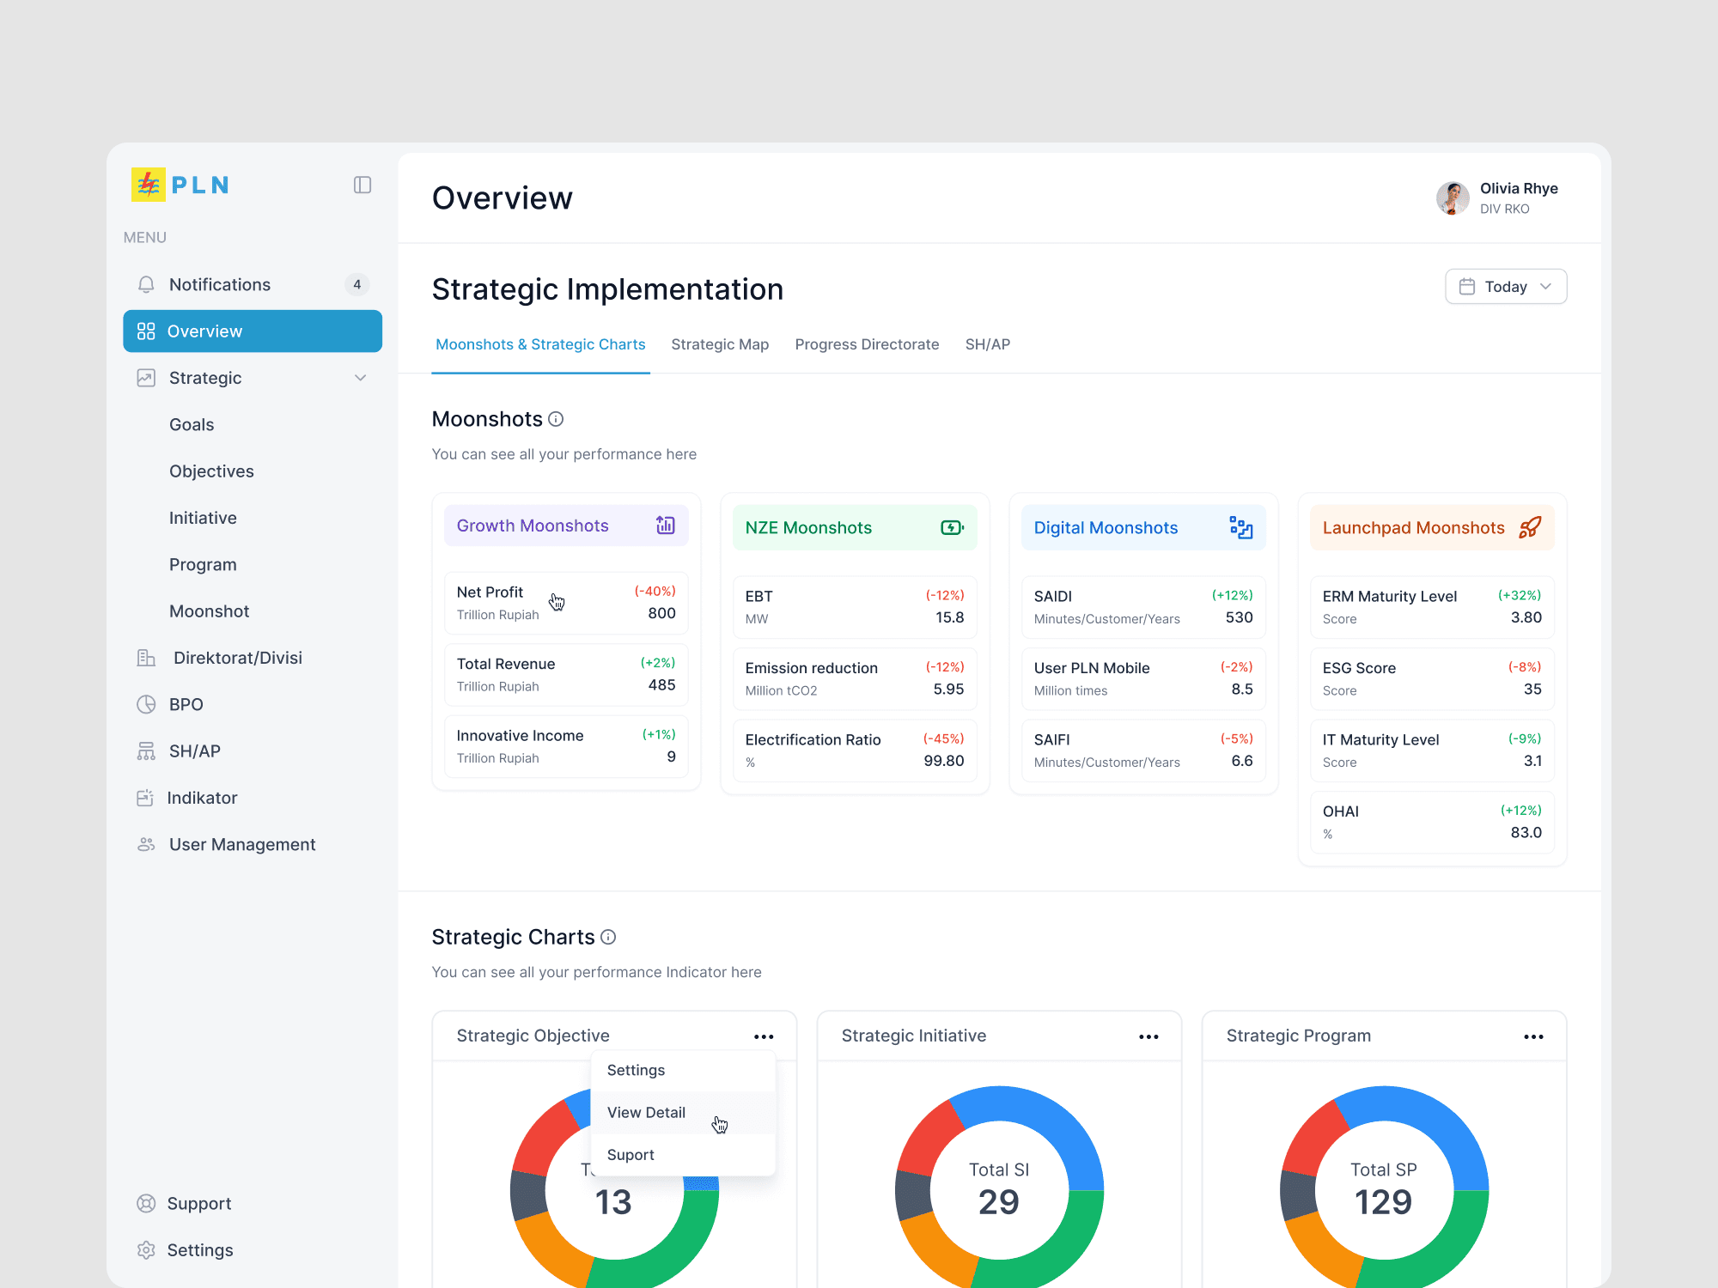Open the Today date dropdown
This screenshot has height=1288, width=1718.
(1506, 287)
